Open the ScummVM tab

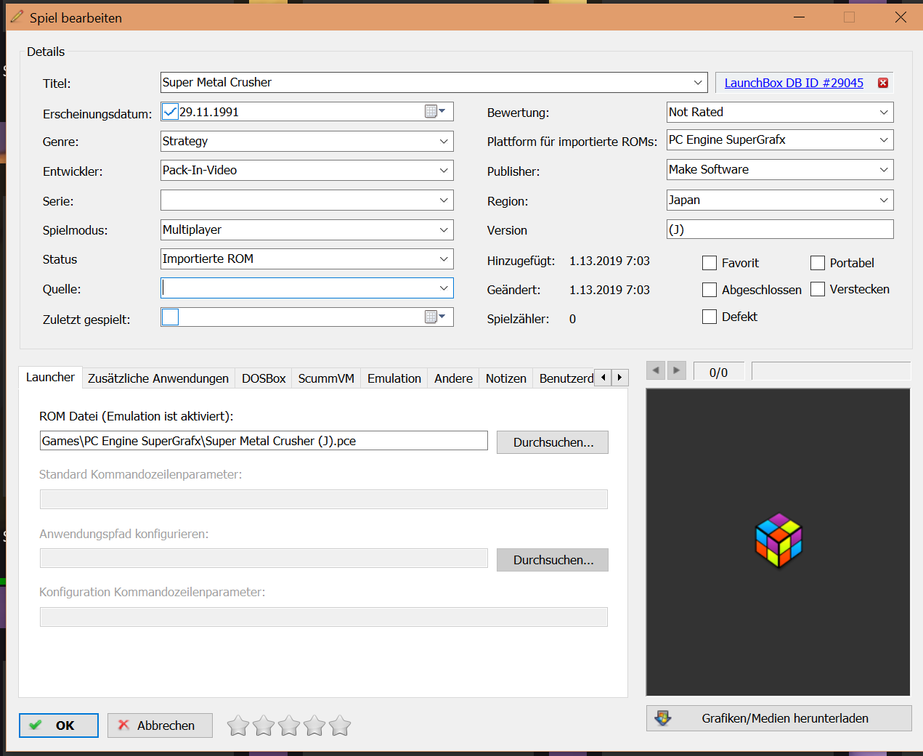click(x=326, y=378)
